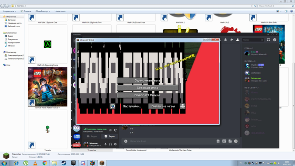
Task: Open Minecraft language selection globe button
Action: 113,106
